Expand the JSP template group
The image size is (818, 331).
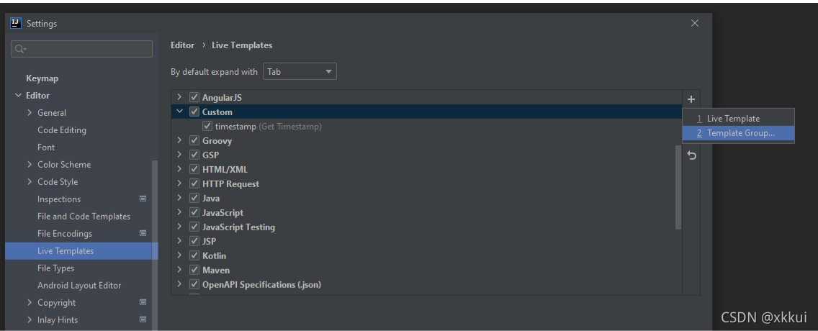[x=179, y=241]
